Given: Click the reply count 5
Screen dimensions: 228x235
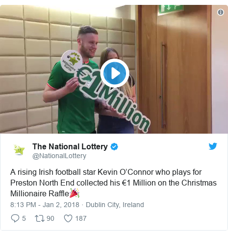Looking at the screenshot, I should [24, 218].
